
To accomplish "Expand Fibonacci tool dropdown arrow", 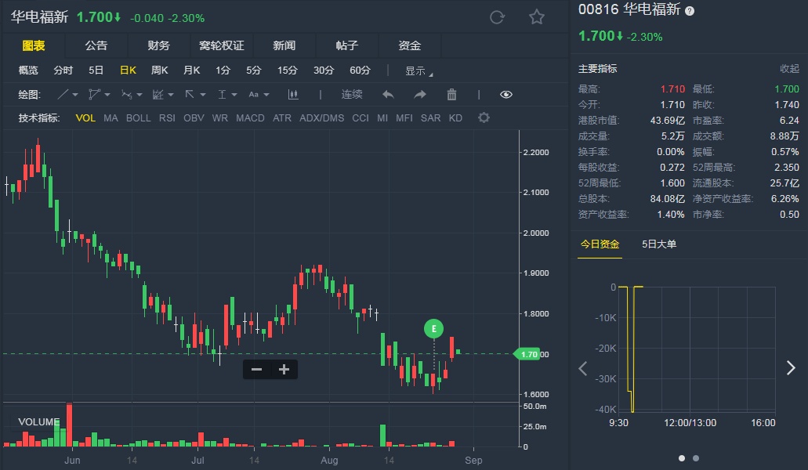I will click(x=171, y=95).
